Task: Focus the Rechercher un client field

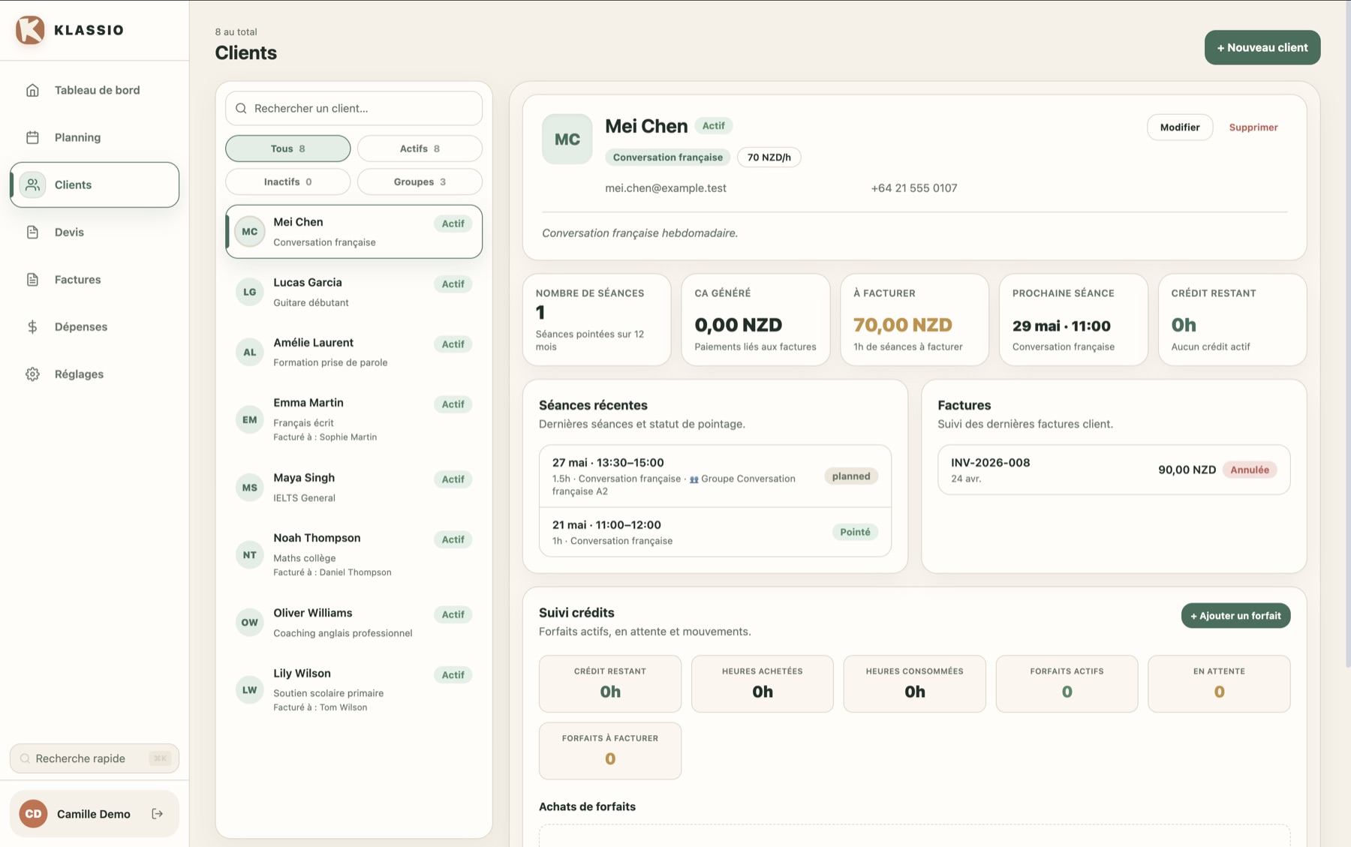Action: [x=354, y=108]
